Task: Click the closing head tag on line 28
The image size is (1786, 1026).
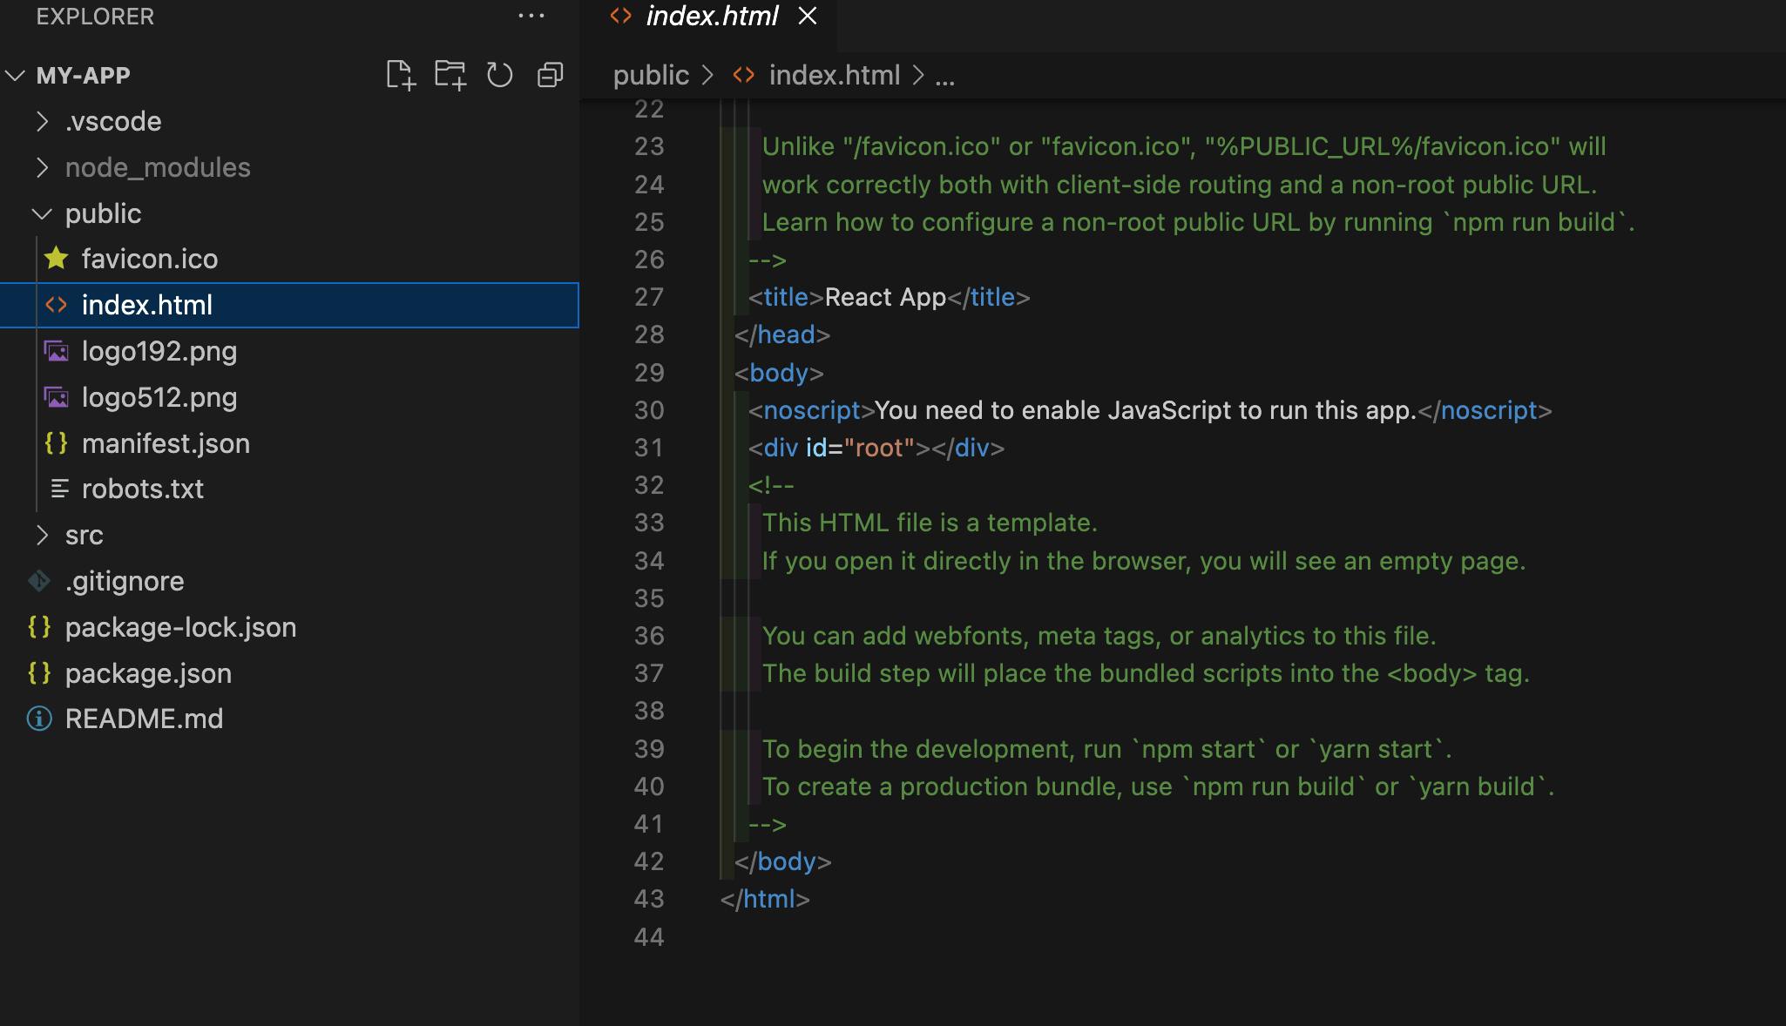Action: click(782, 334)
